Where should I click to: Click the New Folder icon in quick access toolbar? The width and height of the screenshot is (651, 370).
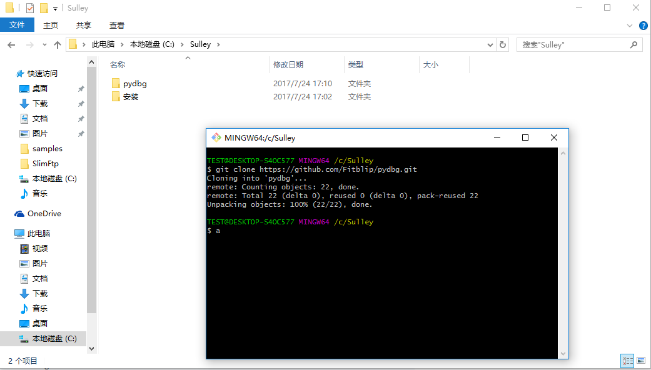coord(44,8)
